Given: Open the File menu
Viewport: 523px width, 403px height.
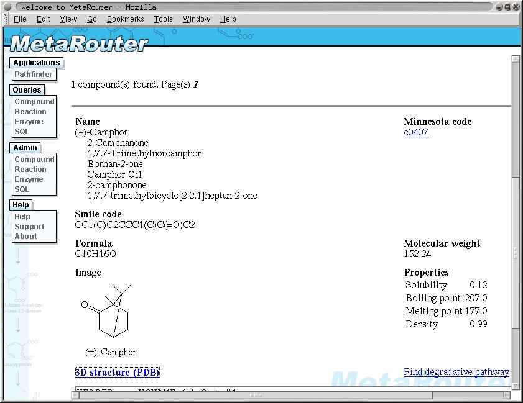Looking at the screenshot, I should tap(20, 19).
